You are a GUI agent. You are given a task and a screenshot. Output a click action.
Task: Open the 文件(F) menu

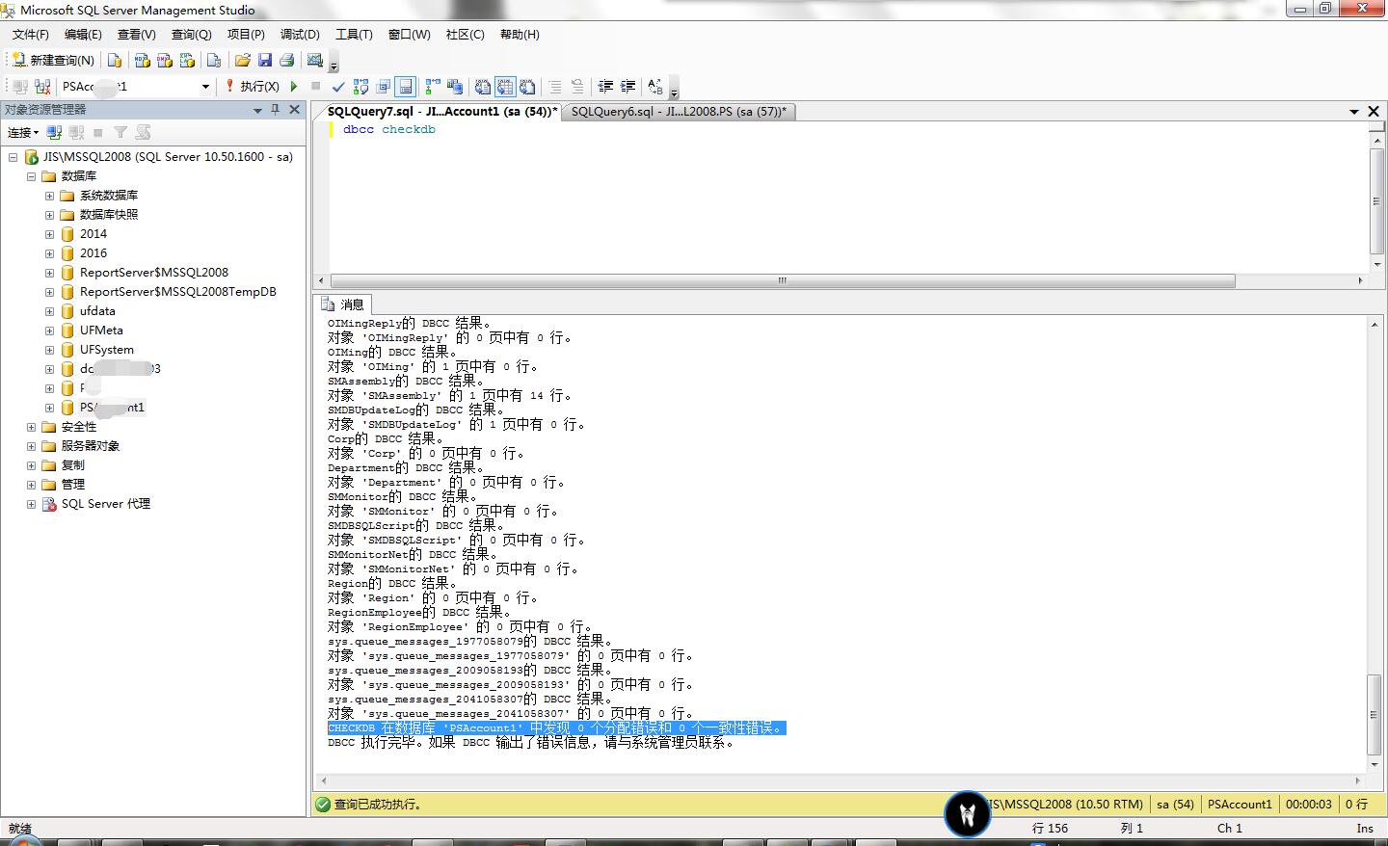(31, 35)
